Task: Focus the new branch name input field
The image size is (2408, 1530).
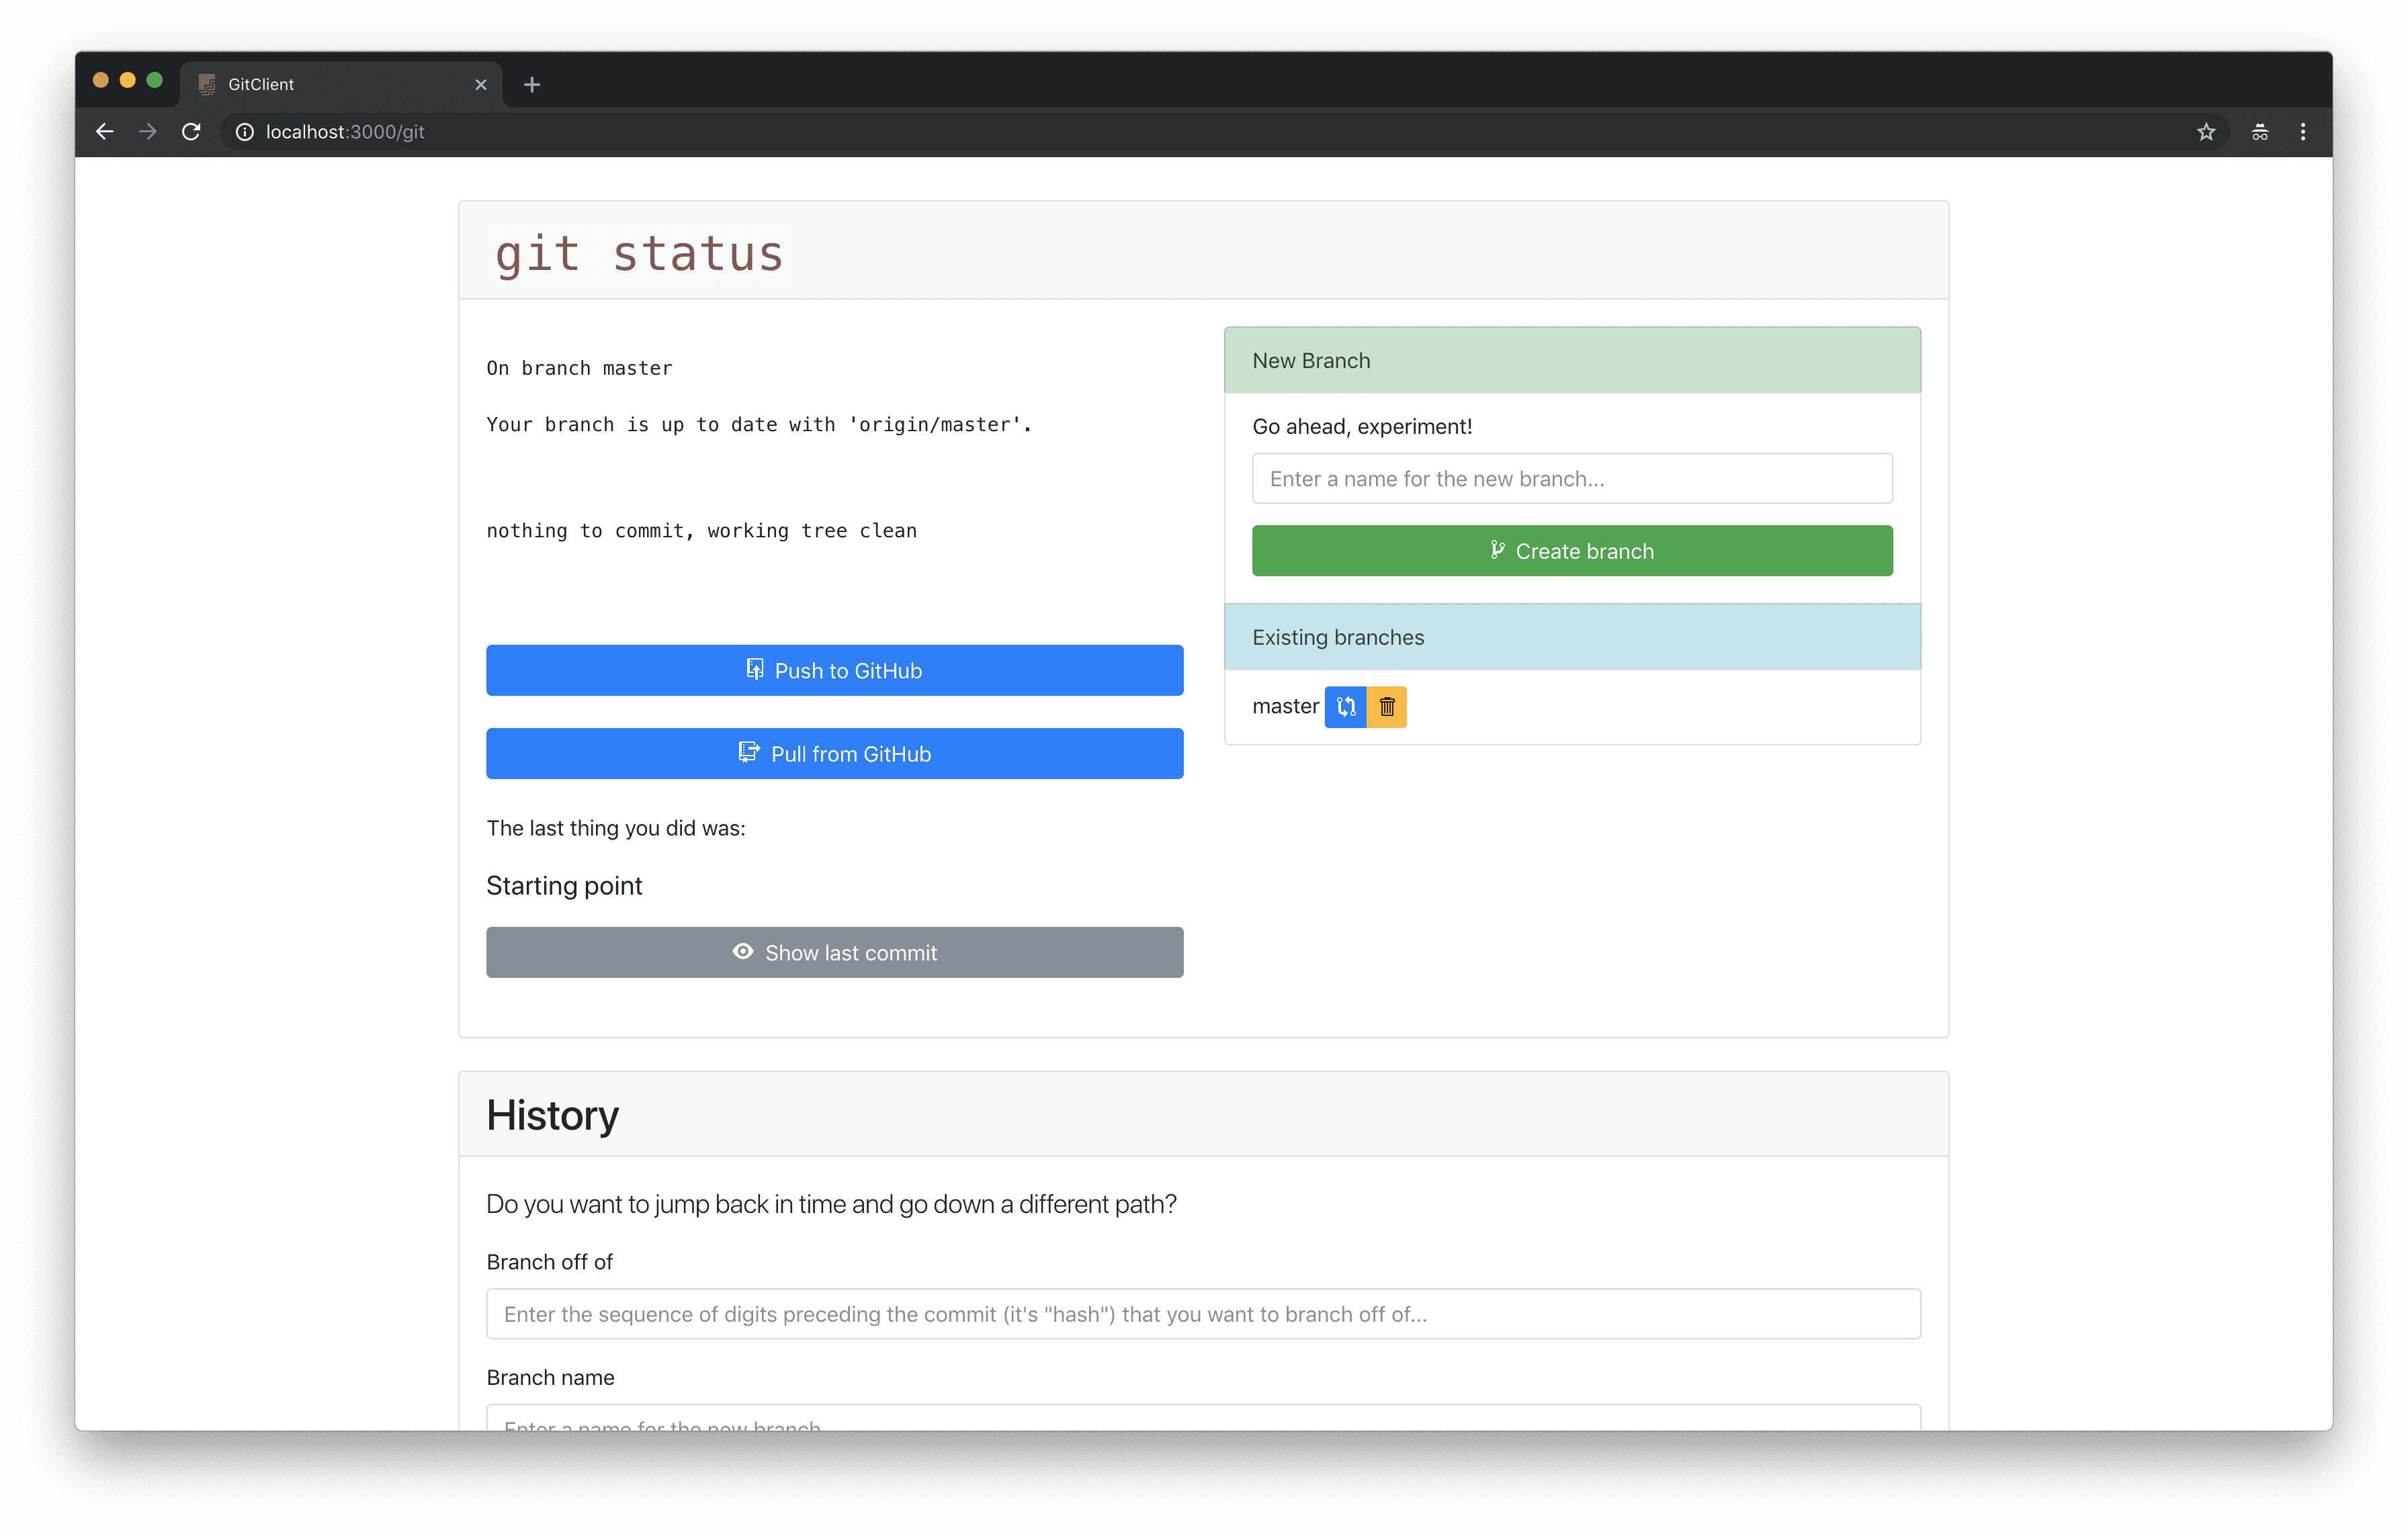Action: (1572, 479)
